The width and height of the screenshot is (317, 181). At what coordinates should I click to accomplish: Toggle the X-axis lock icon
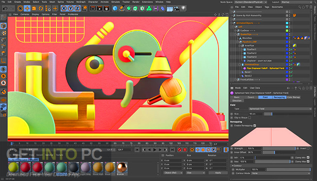pyautogui.click(x=64, y=8)
